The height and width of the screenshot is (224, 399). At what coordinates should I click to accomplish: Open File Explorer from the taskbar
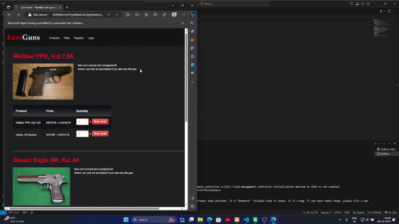(x=200, y=220)
